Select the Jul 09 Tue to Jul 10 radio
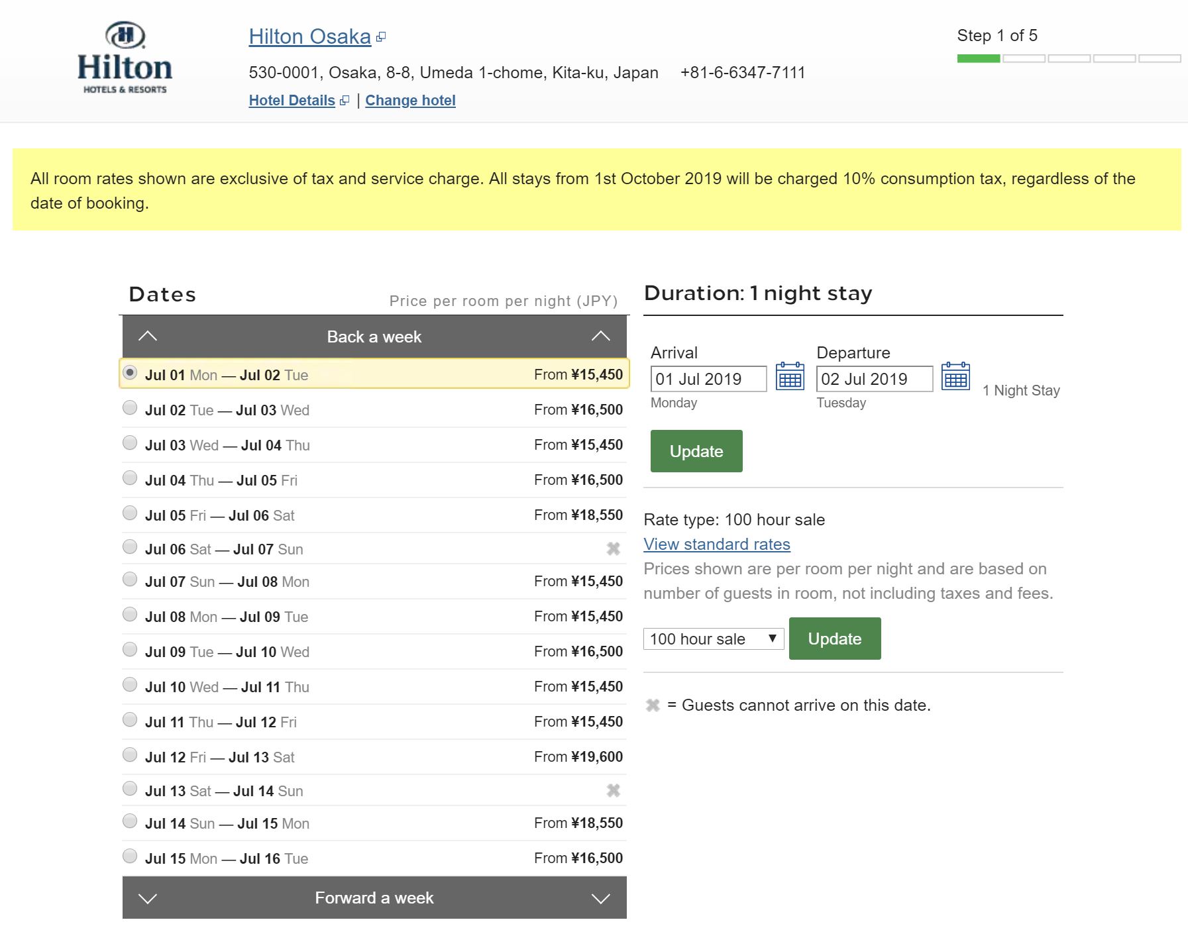Screen dimensions: 1188x930 point(130,649)
